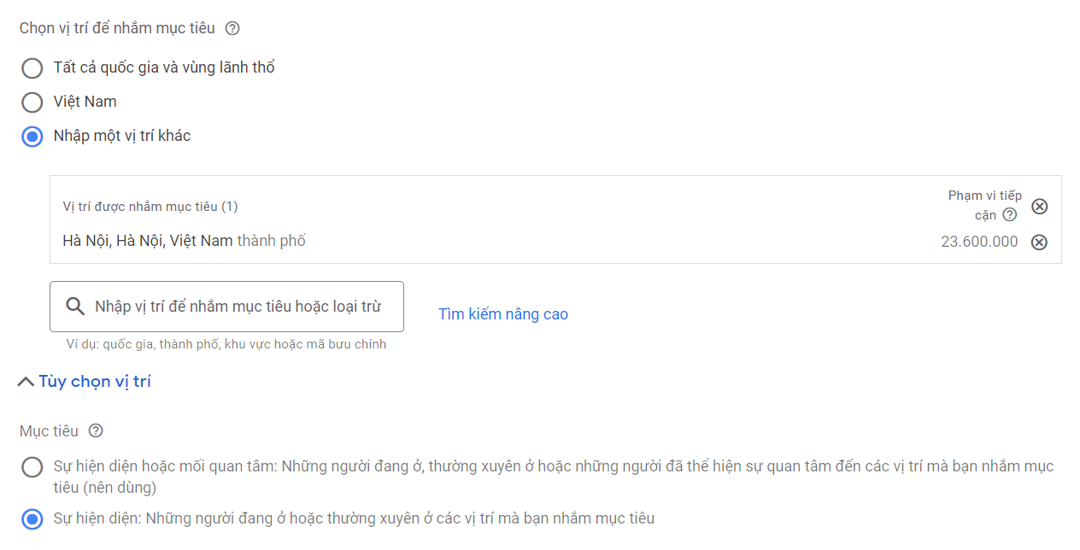The height and width of the screenshot is (550, 1080).
Task: Select the "Sự hiện diện" only radio option
Action: tap(32, 518)
